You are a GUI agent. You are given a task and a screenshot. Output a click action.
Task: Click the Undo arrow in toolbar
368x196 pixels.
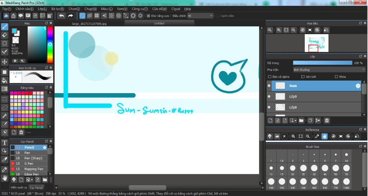61,16
